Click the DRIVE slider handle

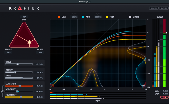[x=18, y=64]
